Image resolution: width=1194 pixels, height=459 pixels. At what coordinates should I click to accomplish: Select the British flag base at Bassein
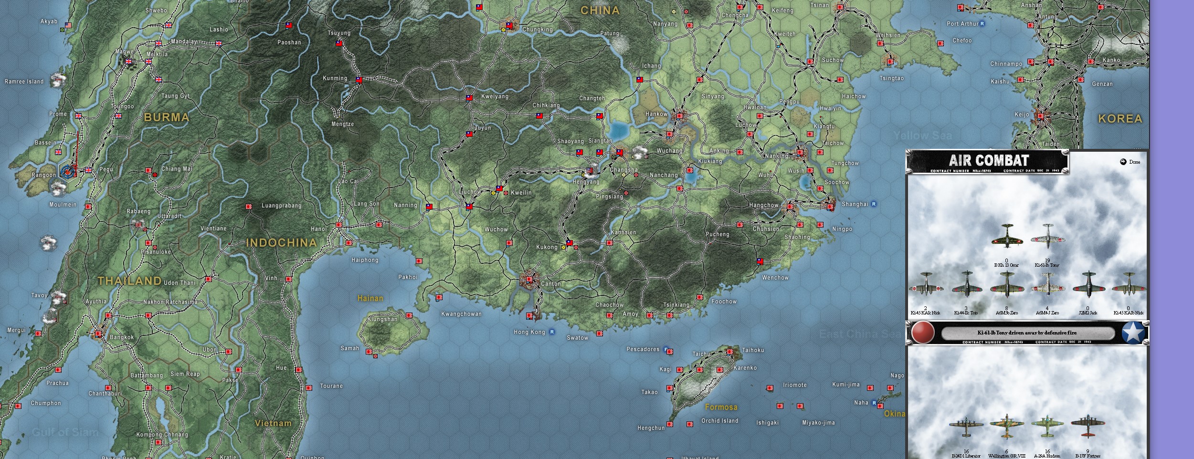click(58, 152)
